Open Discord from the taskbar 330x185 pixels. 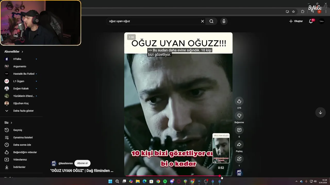[x=172, y=181]
